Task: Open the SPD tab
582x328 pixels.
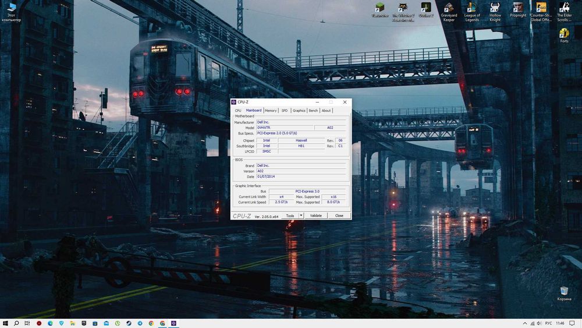Action: point(285,110)
